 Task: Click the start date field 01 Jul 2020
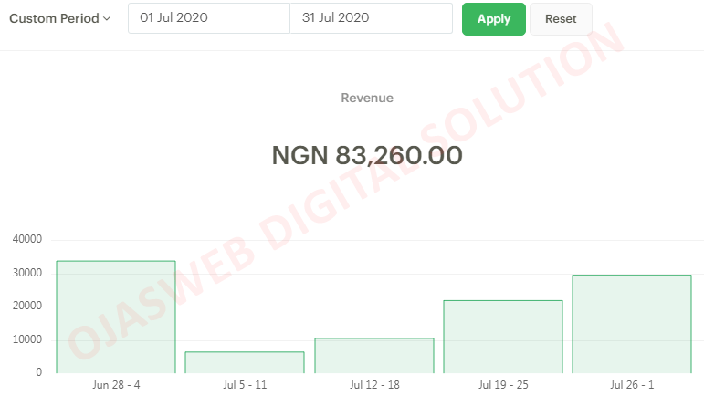pyautogui.click(x=209, y=18)
